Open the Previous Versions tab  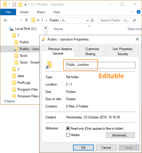(60, 49)
